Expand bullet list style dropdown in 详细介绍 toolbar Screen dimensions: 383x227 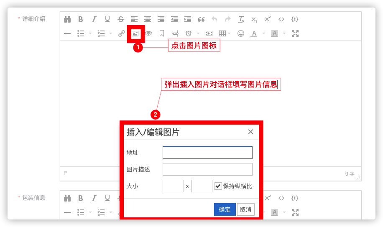(90, 33)
